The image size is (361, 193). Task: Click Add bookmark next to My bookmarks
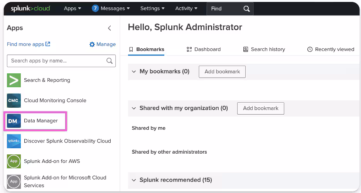[222, 72]
